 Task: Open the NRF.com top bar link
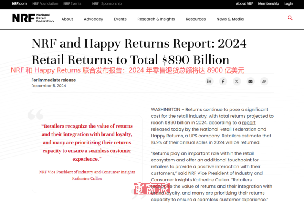[19, 3]
